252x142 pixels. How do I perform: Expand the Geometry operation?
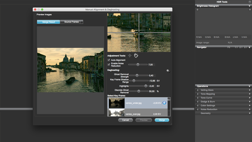pos(250,113)
